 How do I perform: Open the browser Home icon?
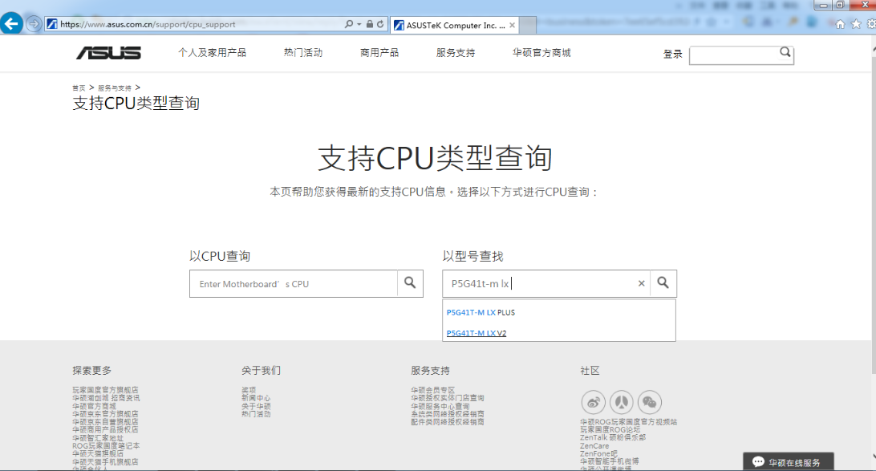pos(840,24)
